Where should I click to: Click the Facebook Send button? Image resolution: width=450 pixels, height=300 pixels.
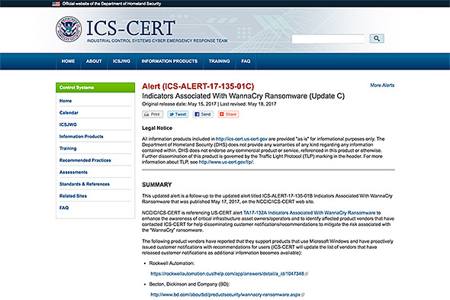pos(203,115)
